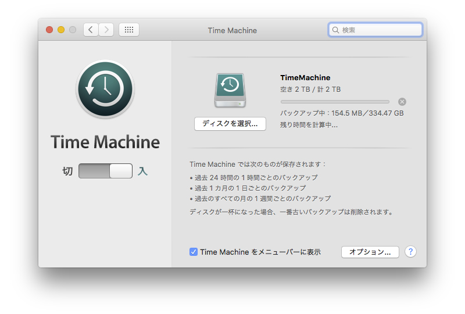This screenshot has height=314, width=465.
Task: Focus the 検索 search field
Action: (x=375, y=30)
